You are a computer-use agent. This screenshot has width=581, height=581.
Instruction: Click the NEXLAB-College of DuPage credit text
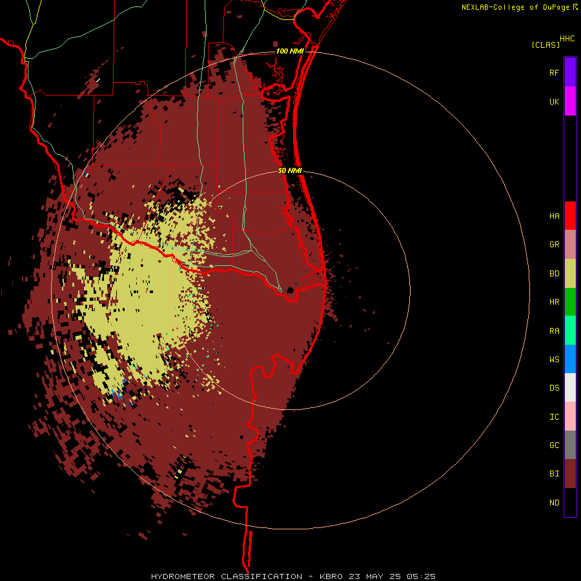click(515, 7)
